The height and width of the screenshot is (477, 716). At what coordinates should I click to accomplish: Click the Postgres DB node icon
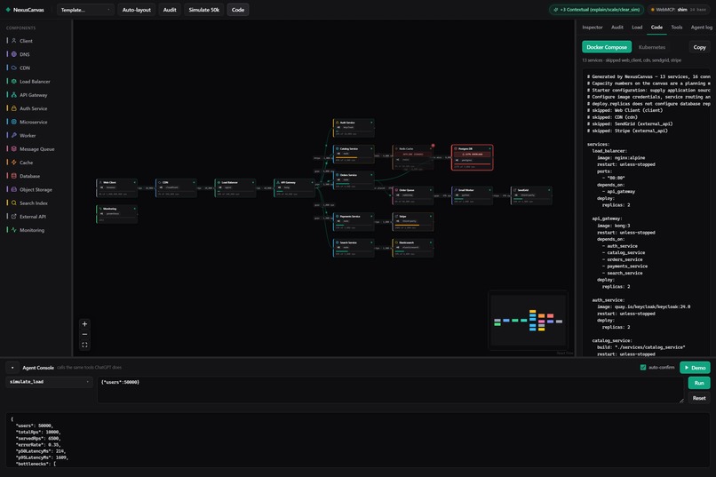tap(456, 149)
